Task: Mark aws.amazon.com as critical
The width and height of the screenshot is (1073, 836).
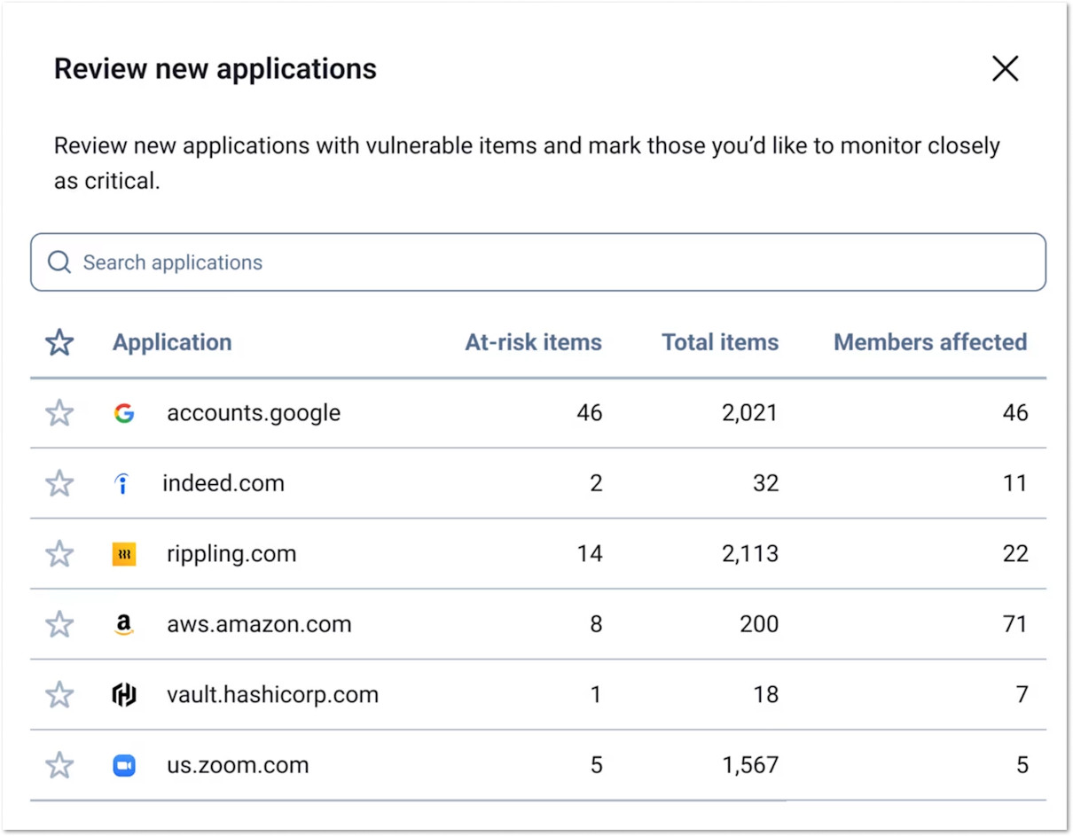Action: click(x=59, y=624)
